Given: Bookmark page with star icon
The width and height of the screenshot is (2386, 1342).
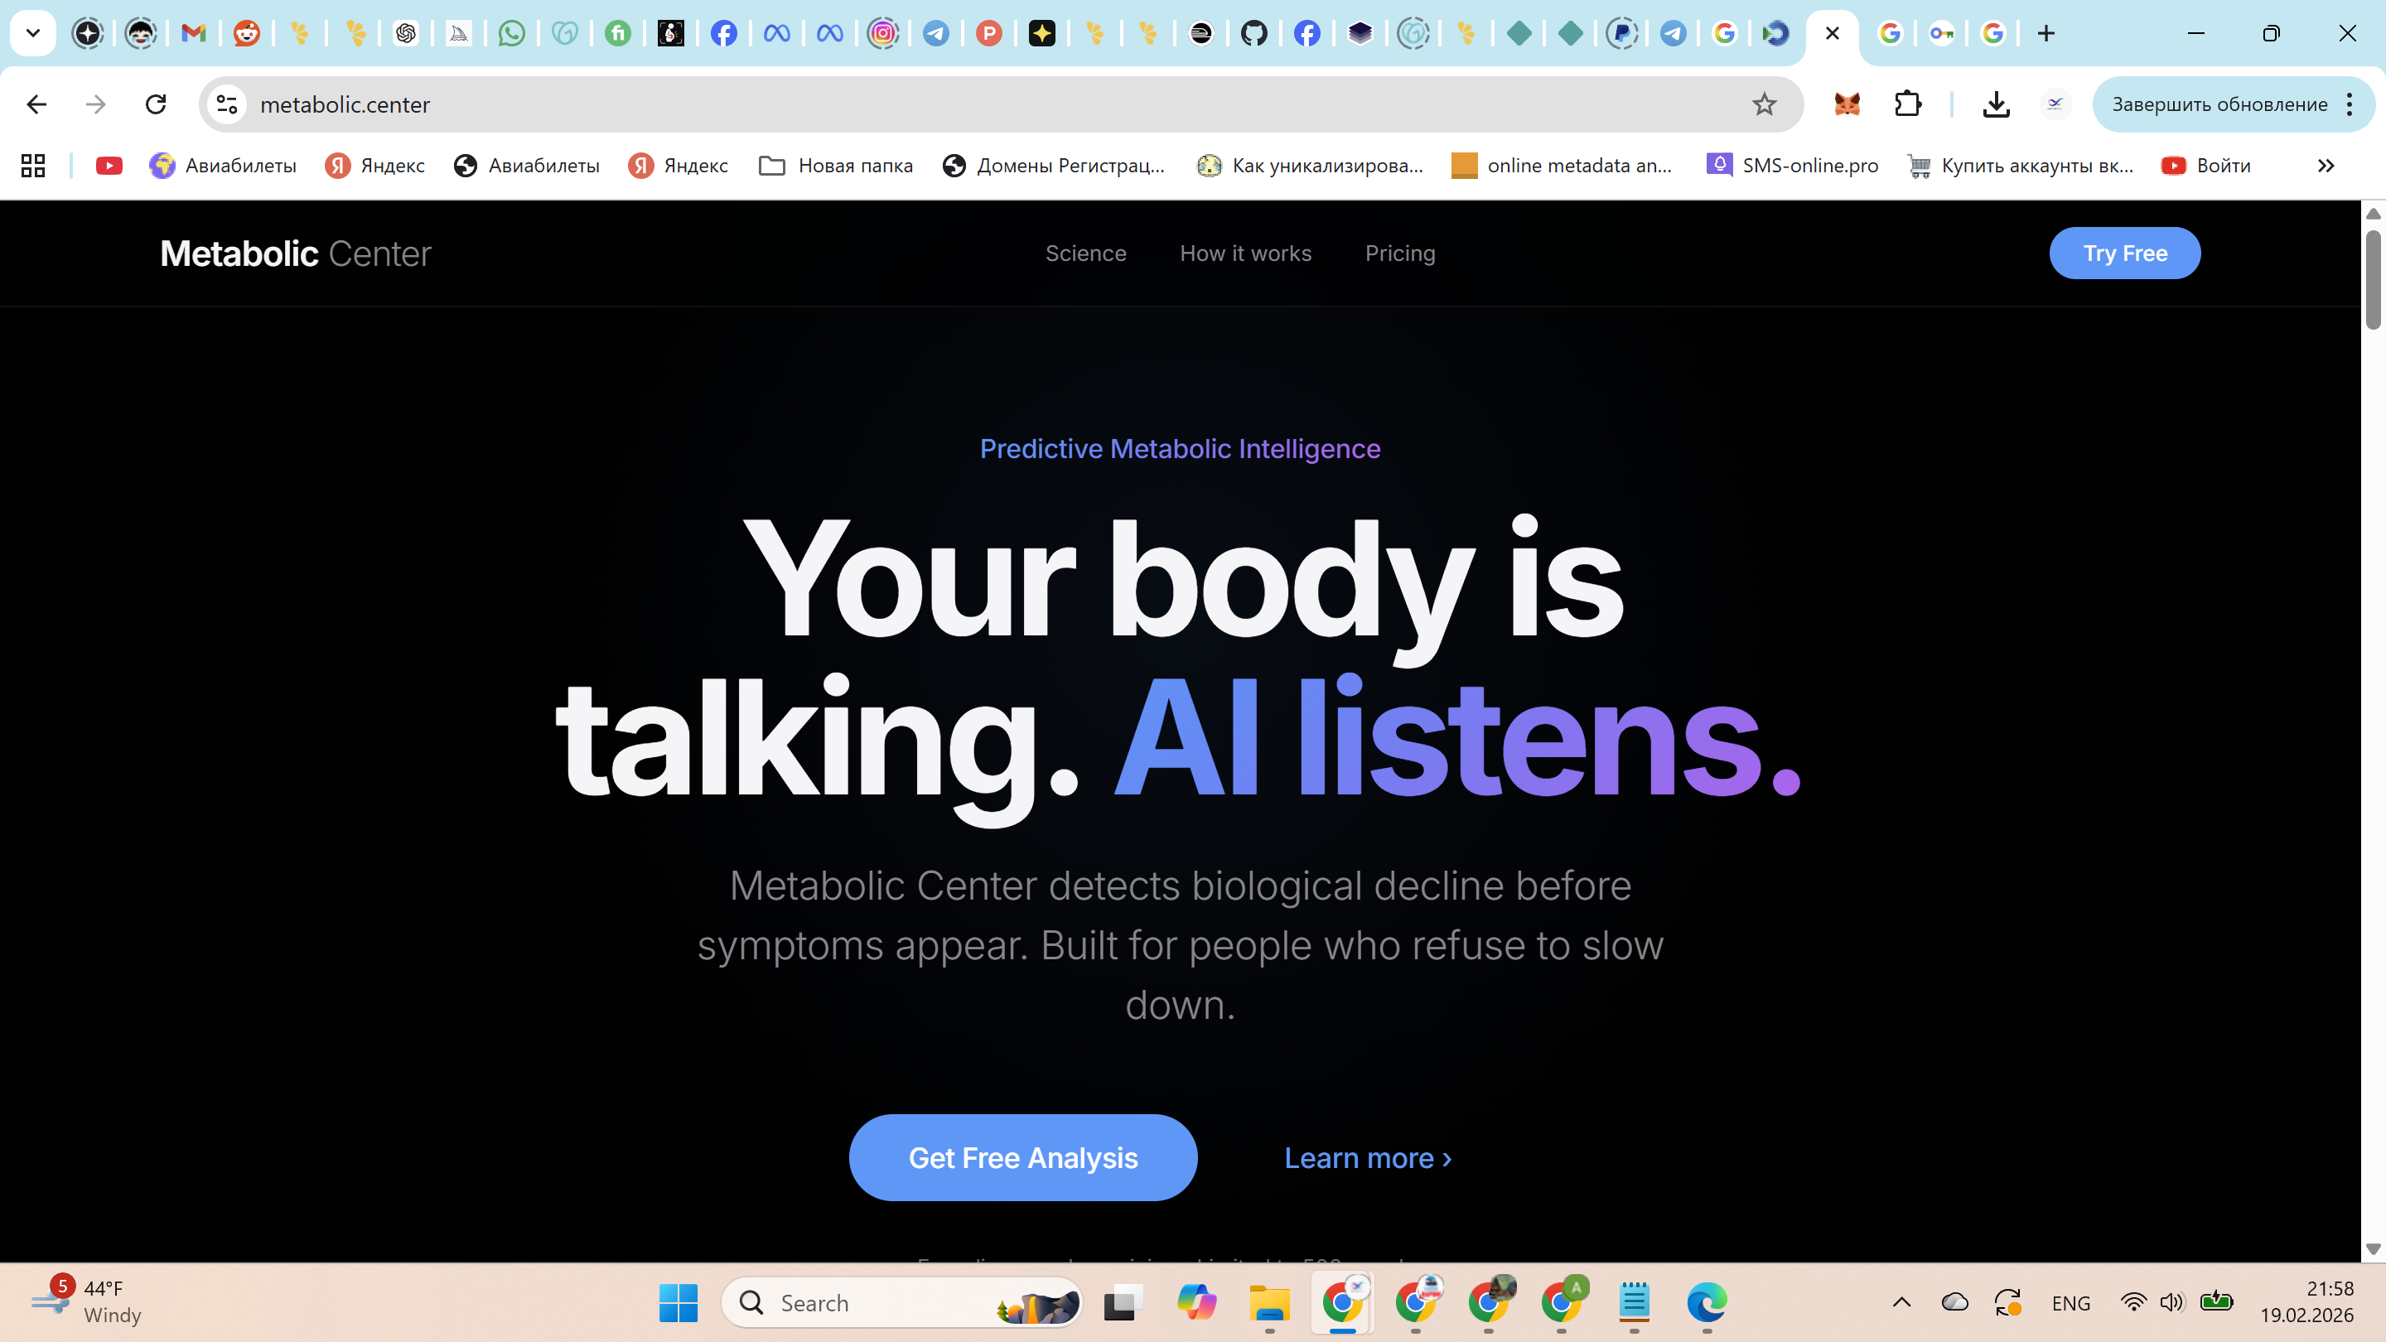Looking at the screenshot, I should point(1764,104).
